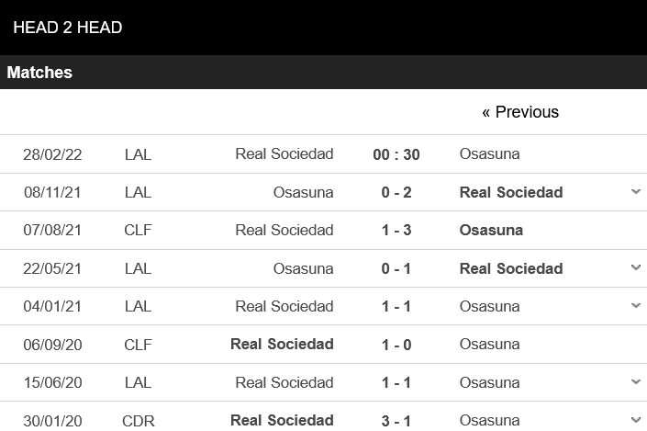
Task: Select bold Osasuna winner on 07/08/21 row
Action: [x=491, y=230]
